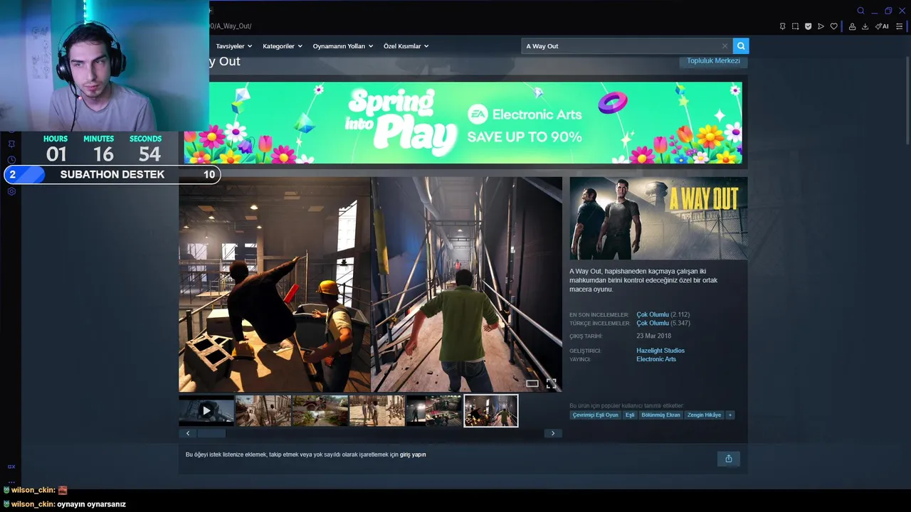Activate the snapshot selection tool icon
Image resolution: width=911 pixels, height=512 pixels.
pyautogui.click(x=795, y=26)
